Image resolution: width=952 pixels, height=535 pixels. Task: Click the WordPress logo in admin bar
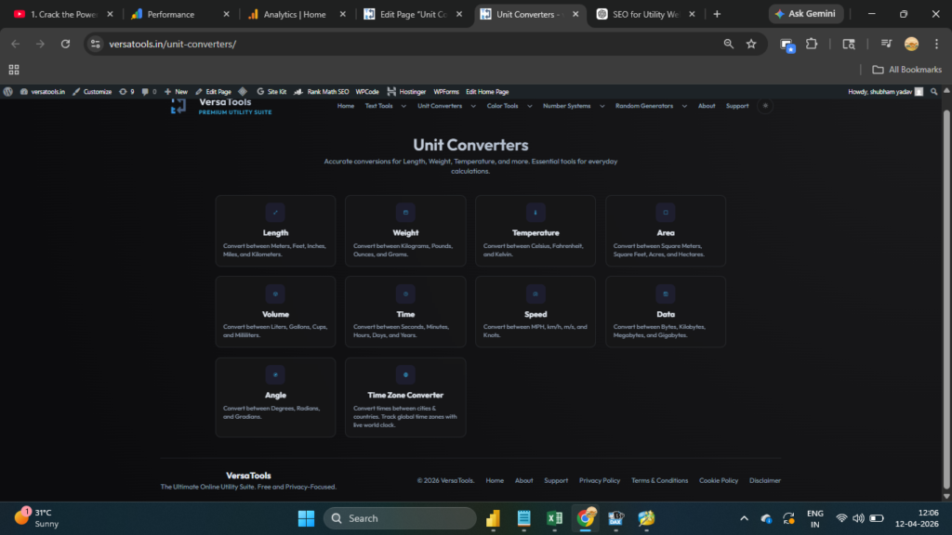coord(7,92)
